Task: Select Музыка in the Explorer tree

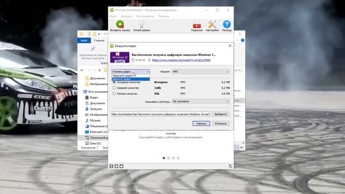Action: pyautogui.click(x=93, y=120)
